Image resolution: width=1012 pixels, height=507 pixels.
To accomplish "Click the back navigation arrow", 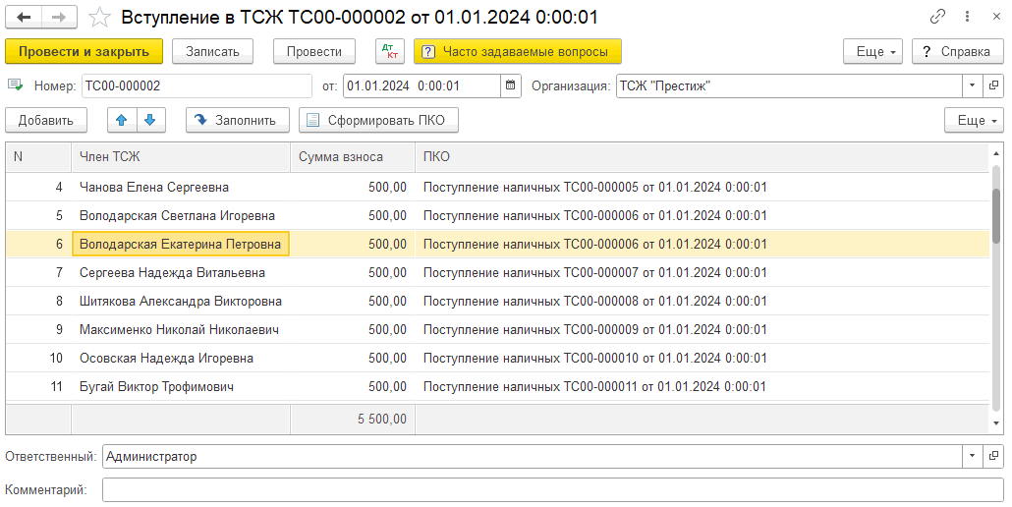I will tap(25, 18).
